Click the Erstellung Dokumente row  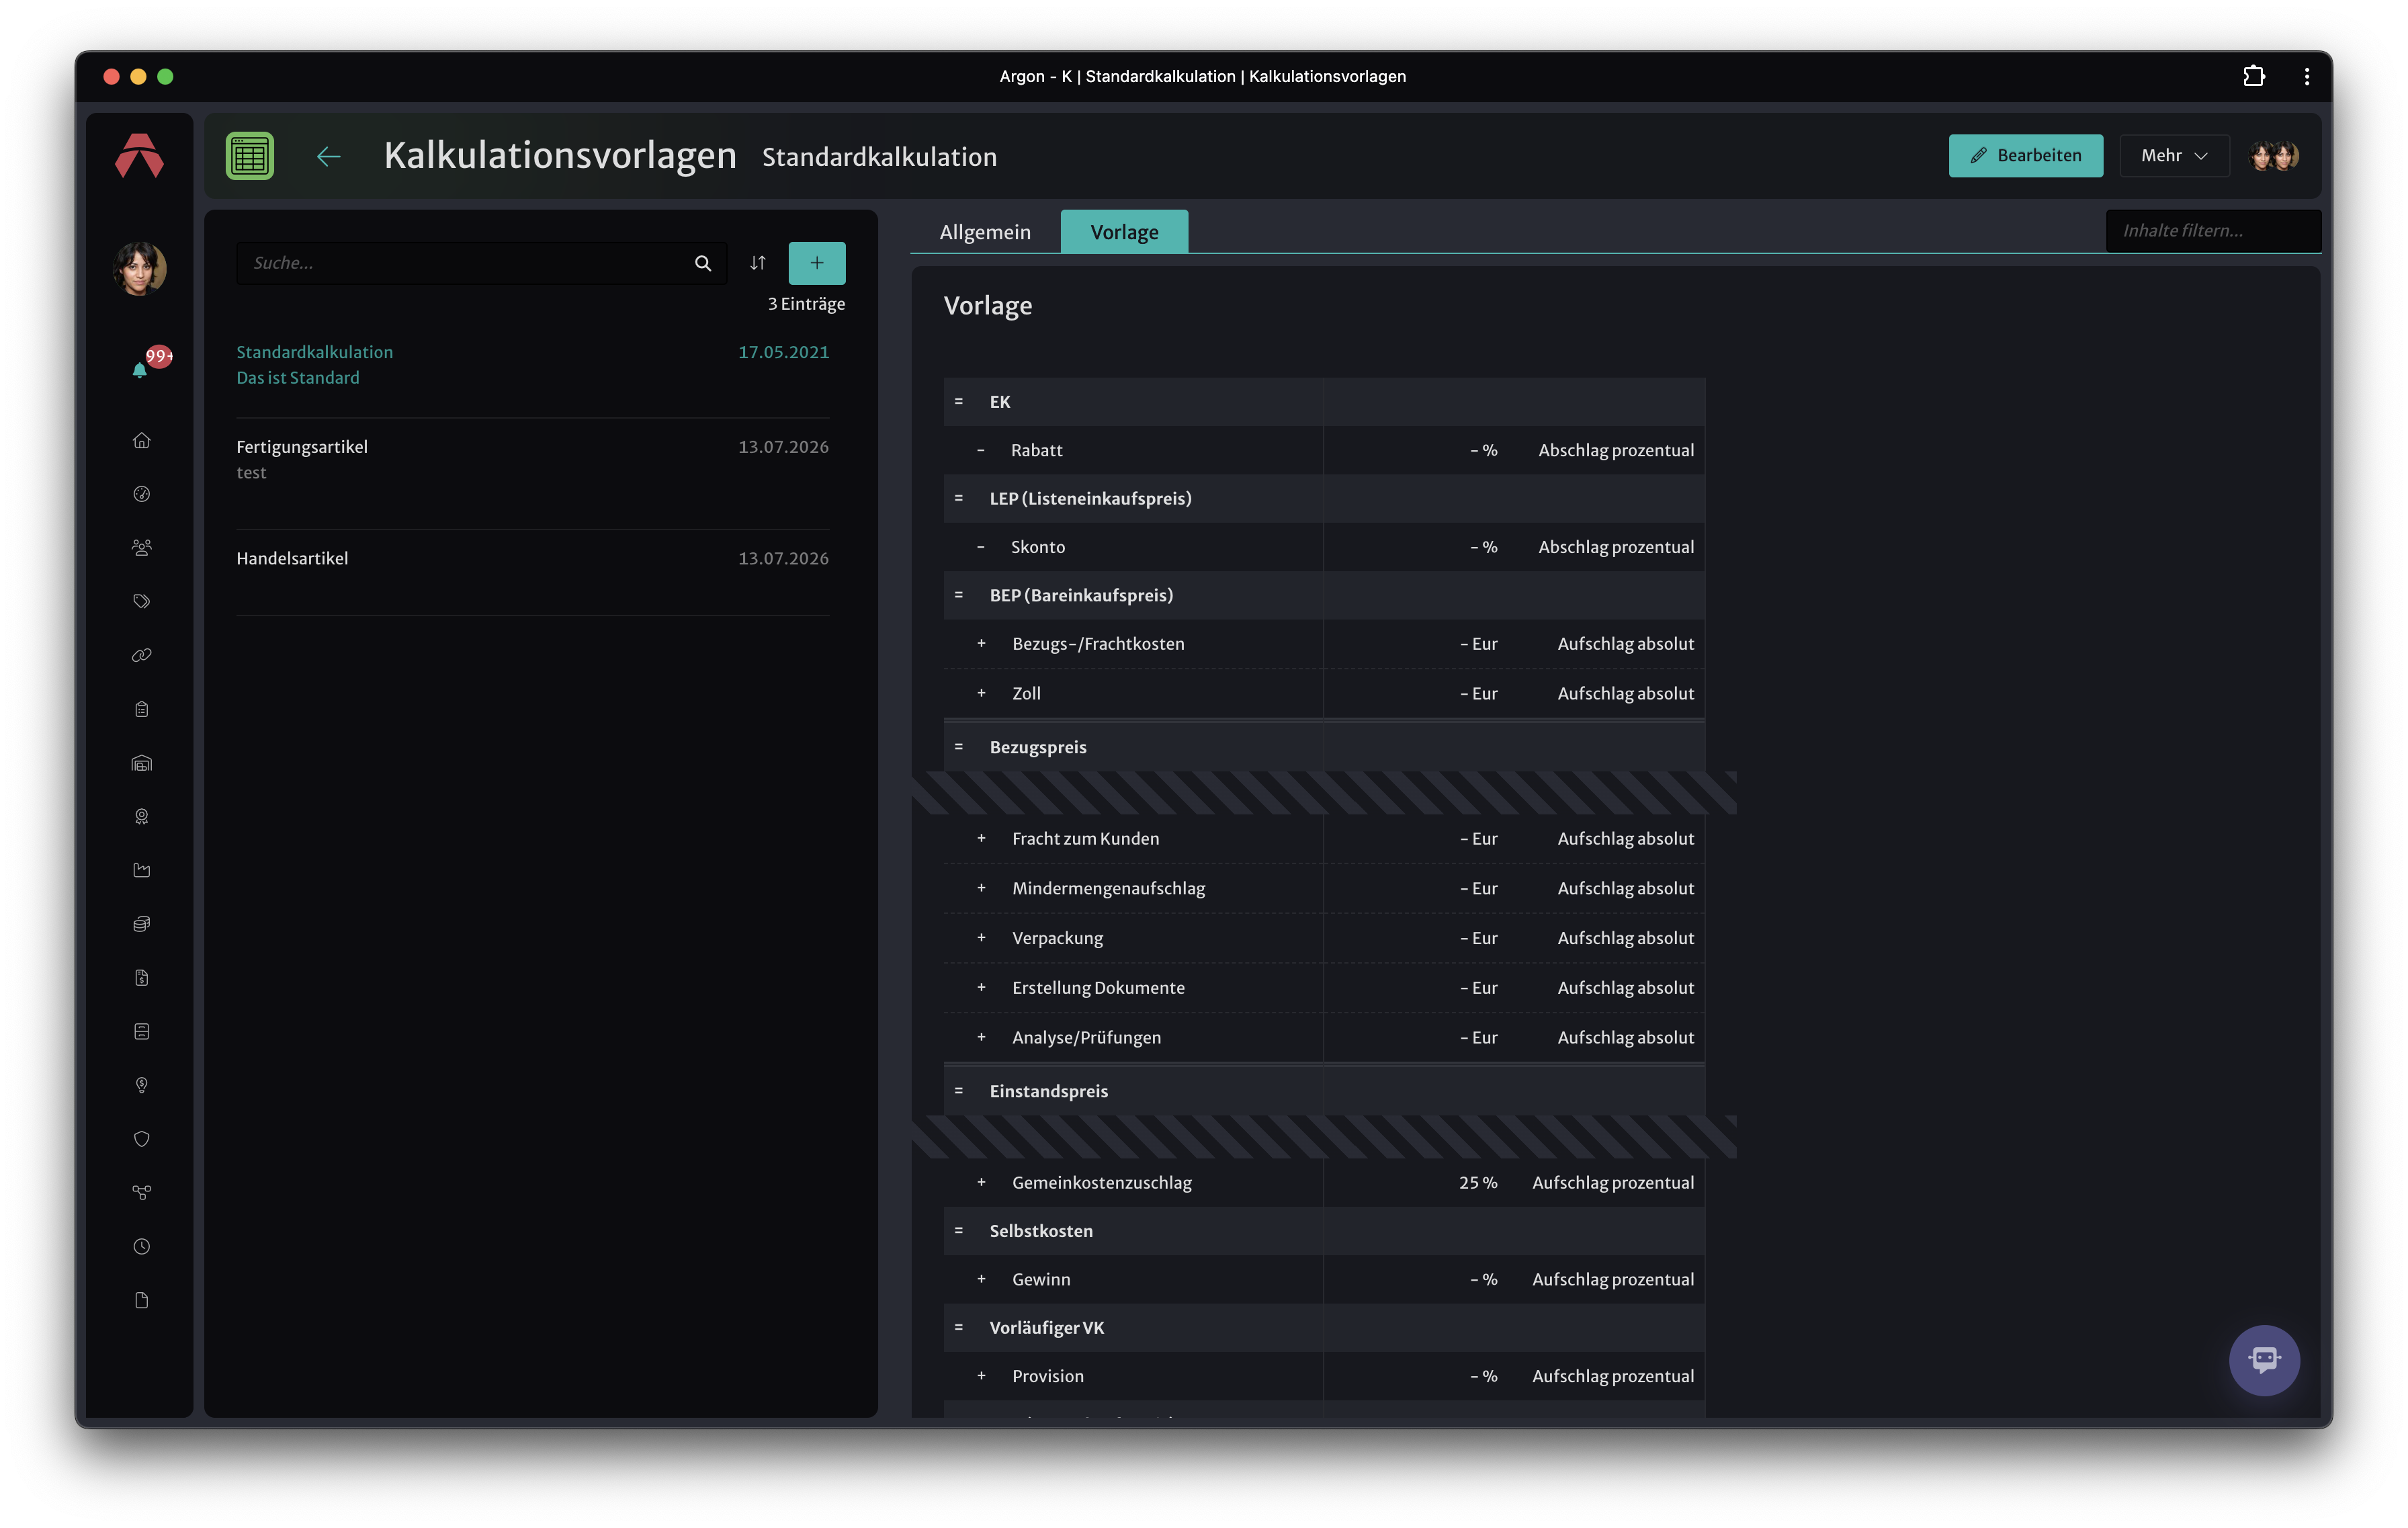1324,988
